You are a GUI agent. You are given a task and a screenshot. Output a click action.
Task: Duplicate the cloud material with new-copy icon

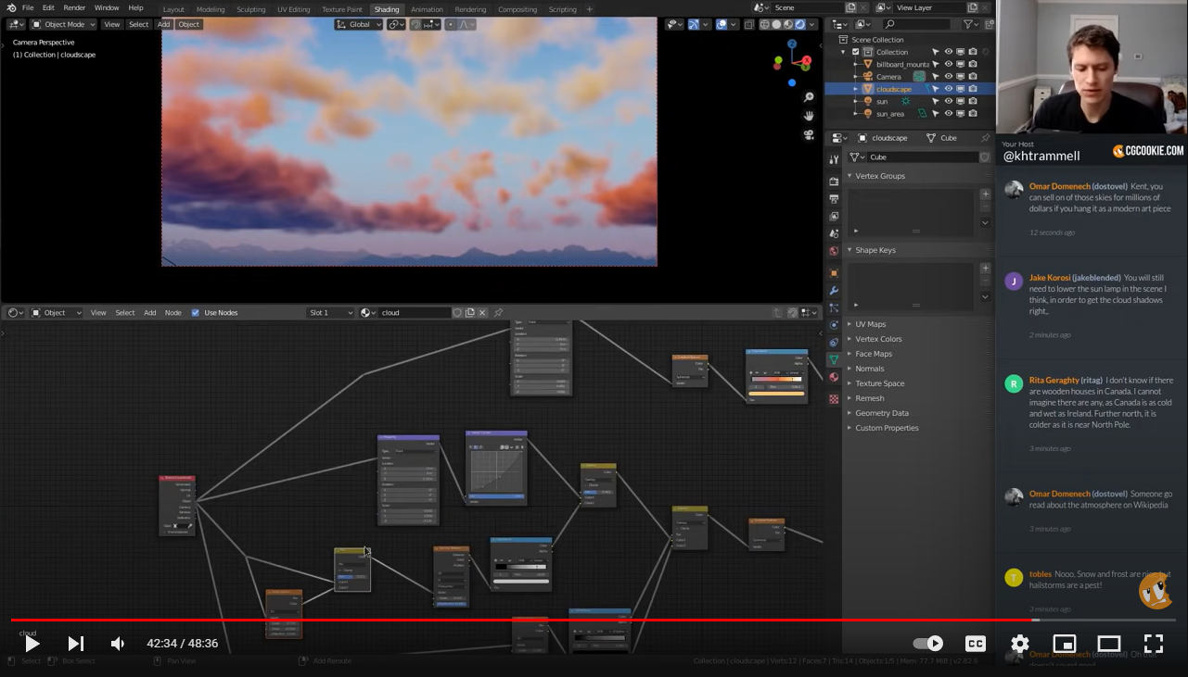coord(470,313)
